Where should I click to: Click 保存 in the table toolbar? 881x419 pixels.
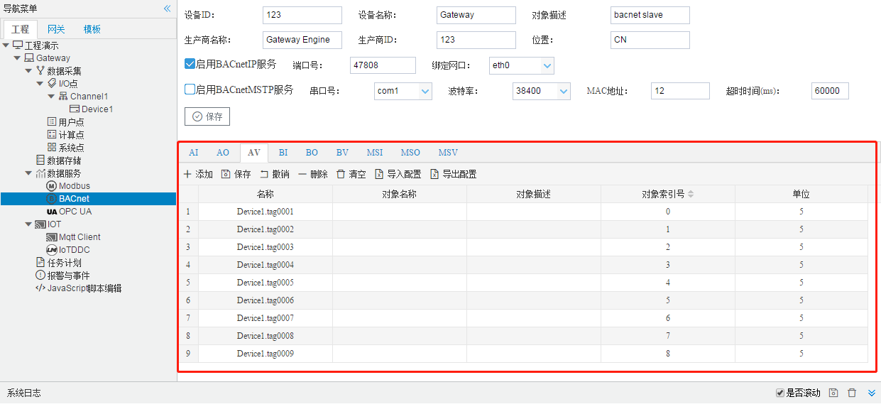tap(236, 174)
